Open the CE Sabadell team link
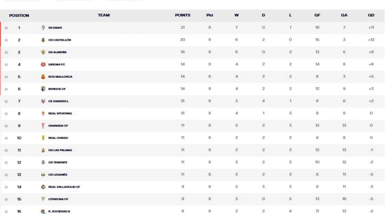Image resolution: width=391 pixels, height=220 pixels. click(x=58, y=101)
